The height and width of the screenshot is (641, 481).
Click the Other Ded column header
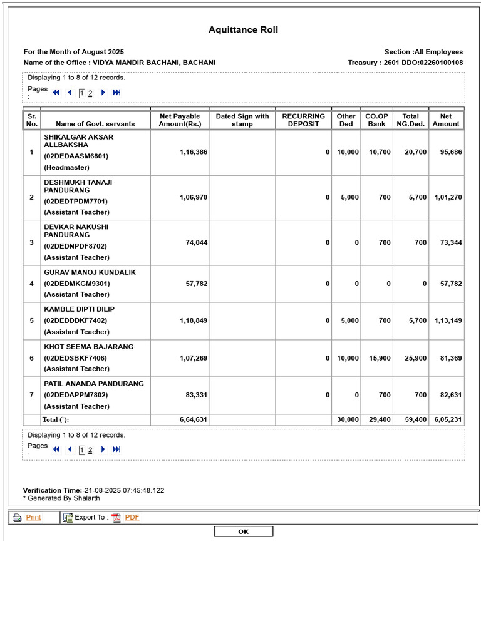point(346,120)
